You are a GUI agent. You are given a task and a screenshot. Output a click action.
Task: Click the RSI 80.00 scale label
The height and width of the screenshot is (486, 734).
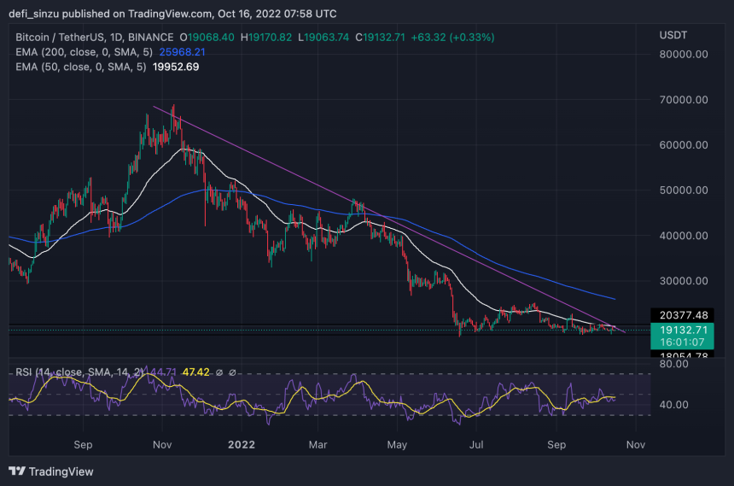click(673, 365)
